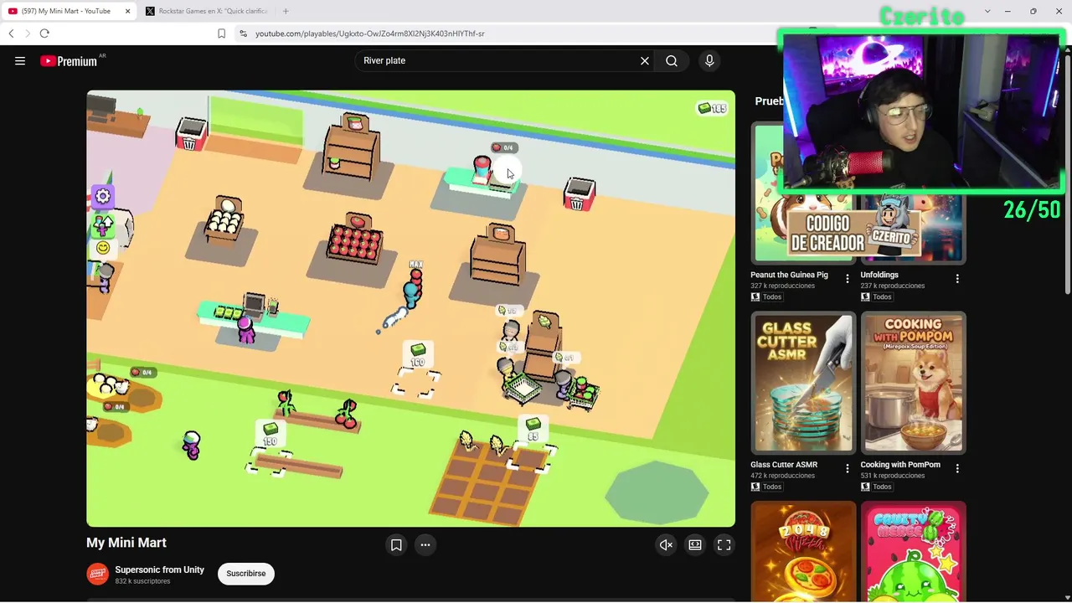1072x603 pixels.
Task: Click the Glass Cutter ASMR title
Action: pos(784,465)
